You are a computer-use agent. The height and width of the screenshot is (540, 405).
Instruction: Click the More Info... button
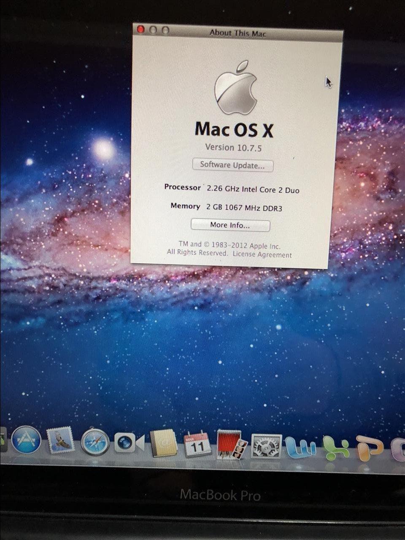click(230, 225)
